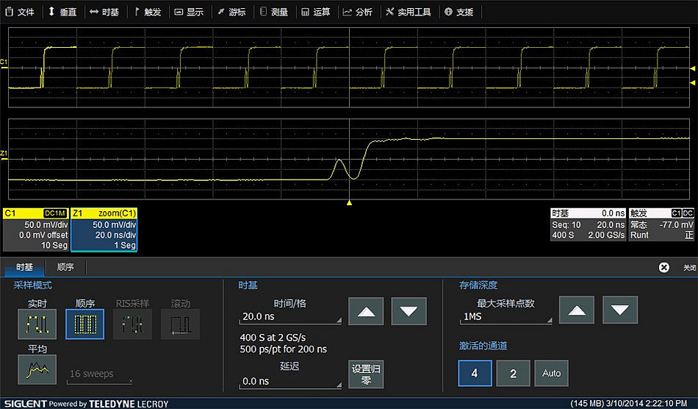Set active channels to Auto
The height and width of the screenshot is (409, 698).
click(551, 373)
